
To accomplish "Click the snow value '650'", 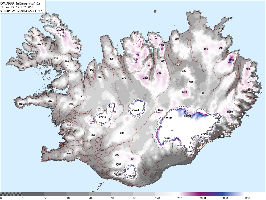I will pyautogui.click(x=177, y=39).
